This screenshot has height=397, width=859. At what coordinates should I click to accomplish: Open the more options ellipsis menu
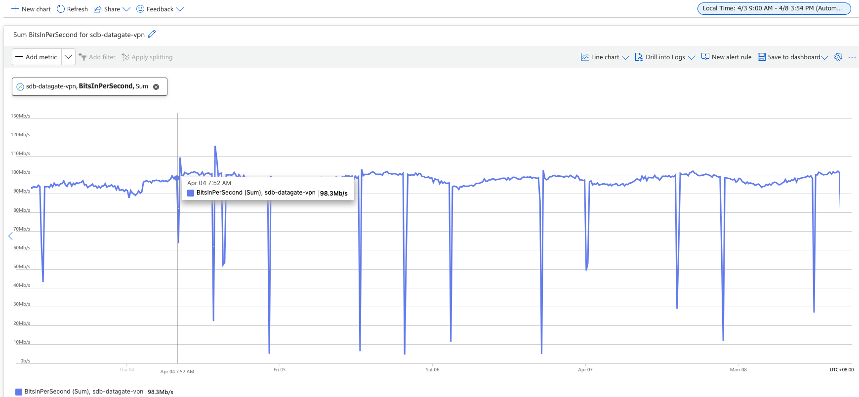[852, 57]
